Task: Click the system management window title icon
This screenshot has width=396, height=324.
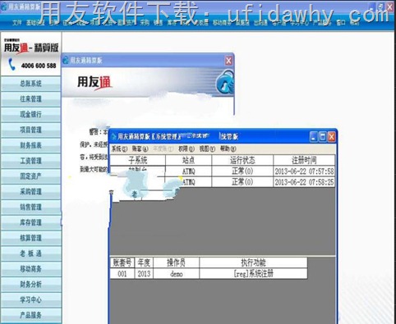Action: 113,136
